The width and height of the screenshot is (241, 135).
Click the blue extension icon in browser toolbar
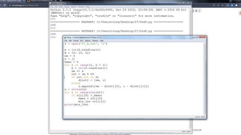coord(232,5)
